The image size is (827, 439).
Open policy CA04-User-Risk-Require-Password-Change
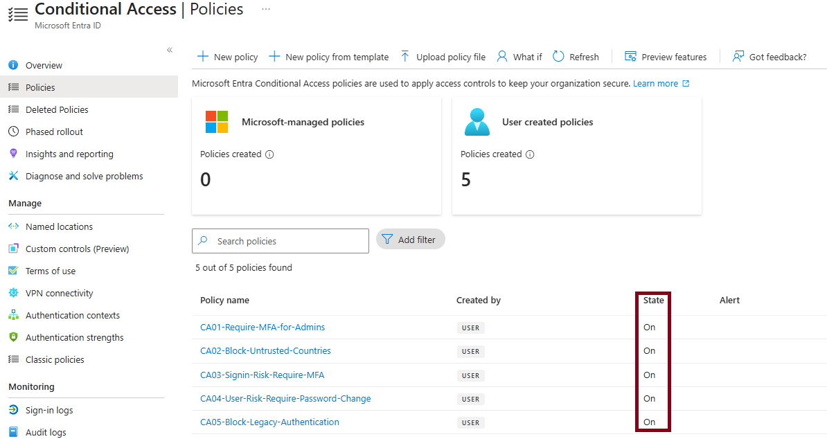(x=285, y=398)
